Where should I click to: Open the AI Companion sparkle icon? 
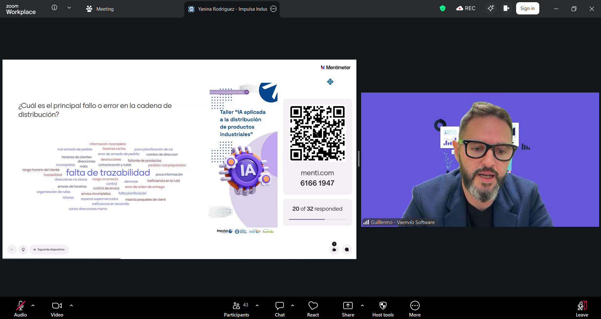490,8
